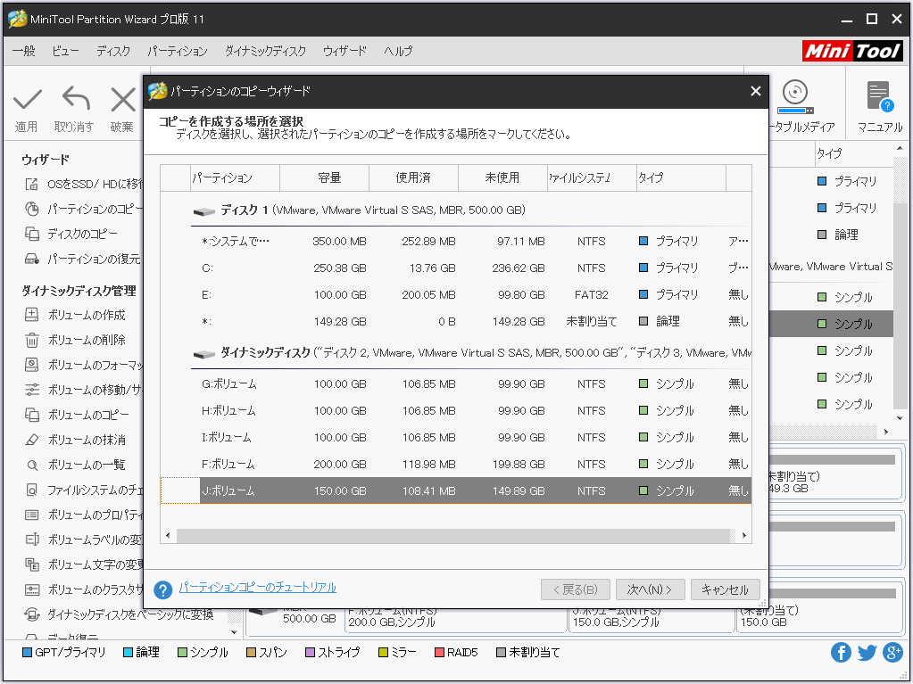Open the パーティションコピーのチュートリアル link
913x684 pixels.
pos(257,588)
